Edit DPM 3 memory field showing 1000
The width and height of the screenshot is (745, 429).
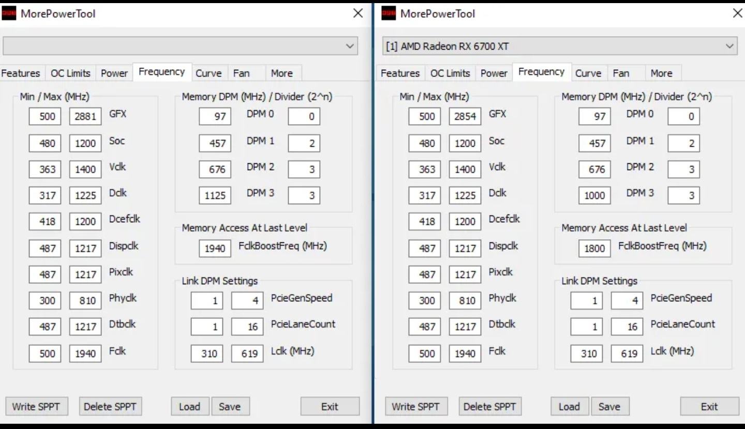click(x=594, y=195)
